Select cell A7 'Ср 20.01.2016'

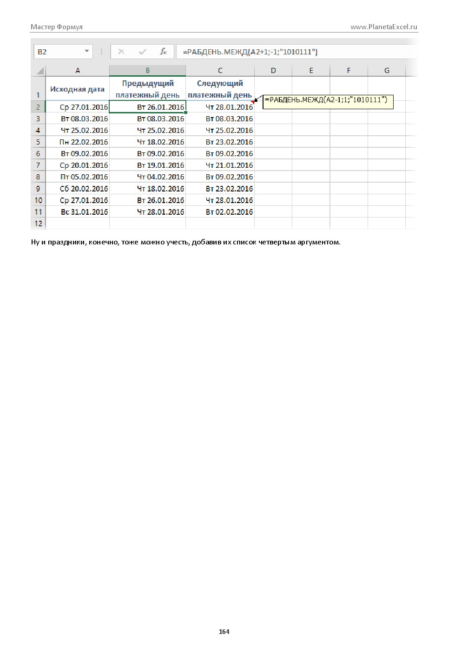click(78, 165)
